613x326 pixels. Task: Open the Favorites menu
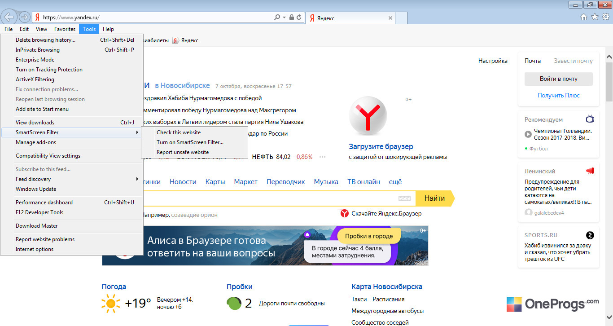point(65,29)
